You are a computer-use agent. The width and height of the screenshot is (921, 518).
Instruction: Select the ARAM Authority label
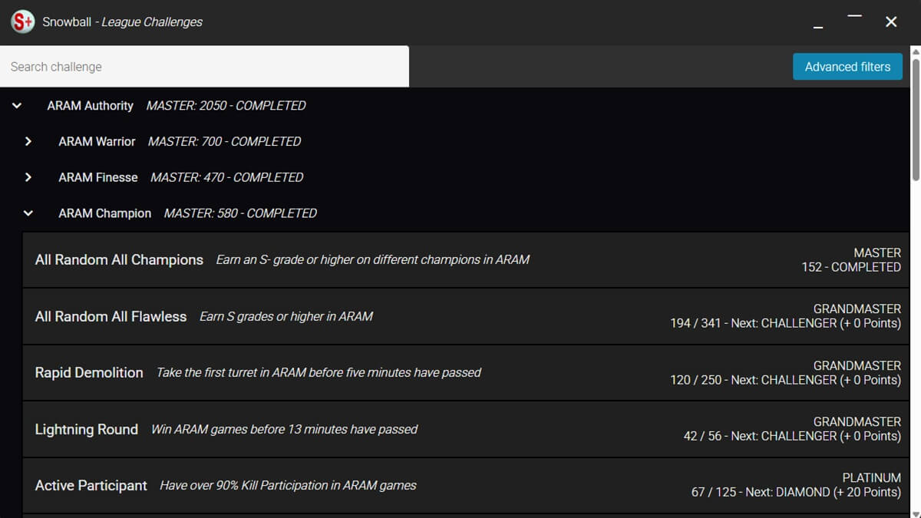pyautogui.click(x=90, y=106)
